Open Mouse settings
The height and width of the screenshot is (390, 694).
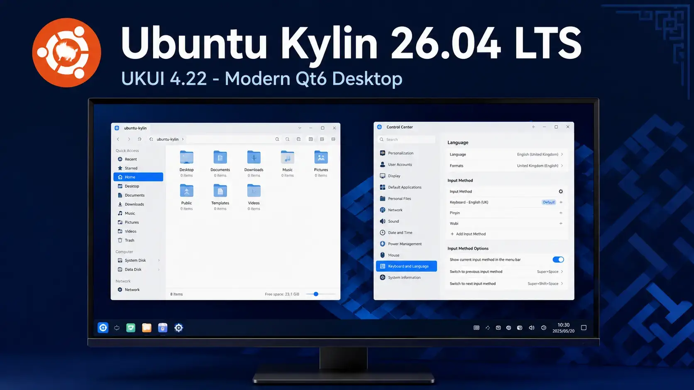pos(406,255)
